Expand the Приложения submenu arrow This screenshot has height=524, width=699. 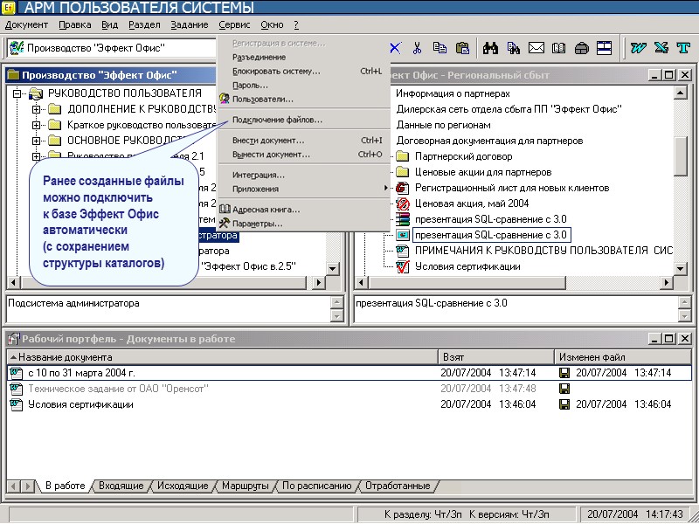coord(385,189)
